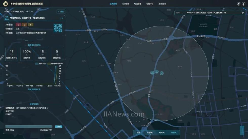248x139 pixels.
Task: Expand the 更多 link in the device panel
Action: pos(62,18)
